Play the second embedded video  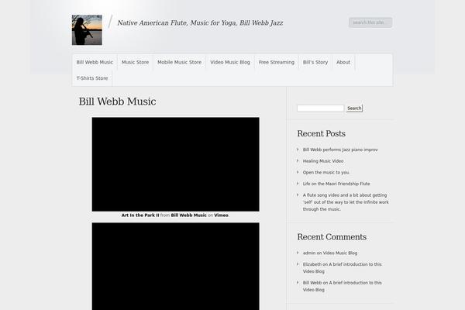[176, 267]
